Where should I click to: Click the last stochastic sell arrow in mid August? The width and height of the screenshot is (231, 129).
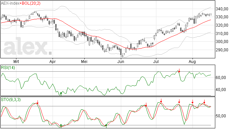click(204, 102)
